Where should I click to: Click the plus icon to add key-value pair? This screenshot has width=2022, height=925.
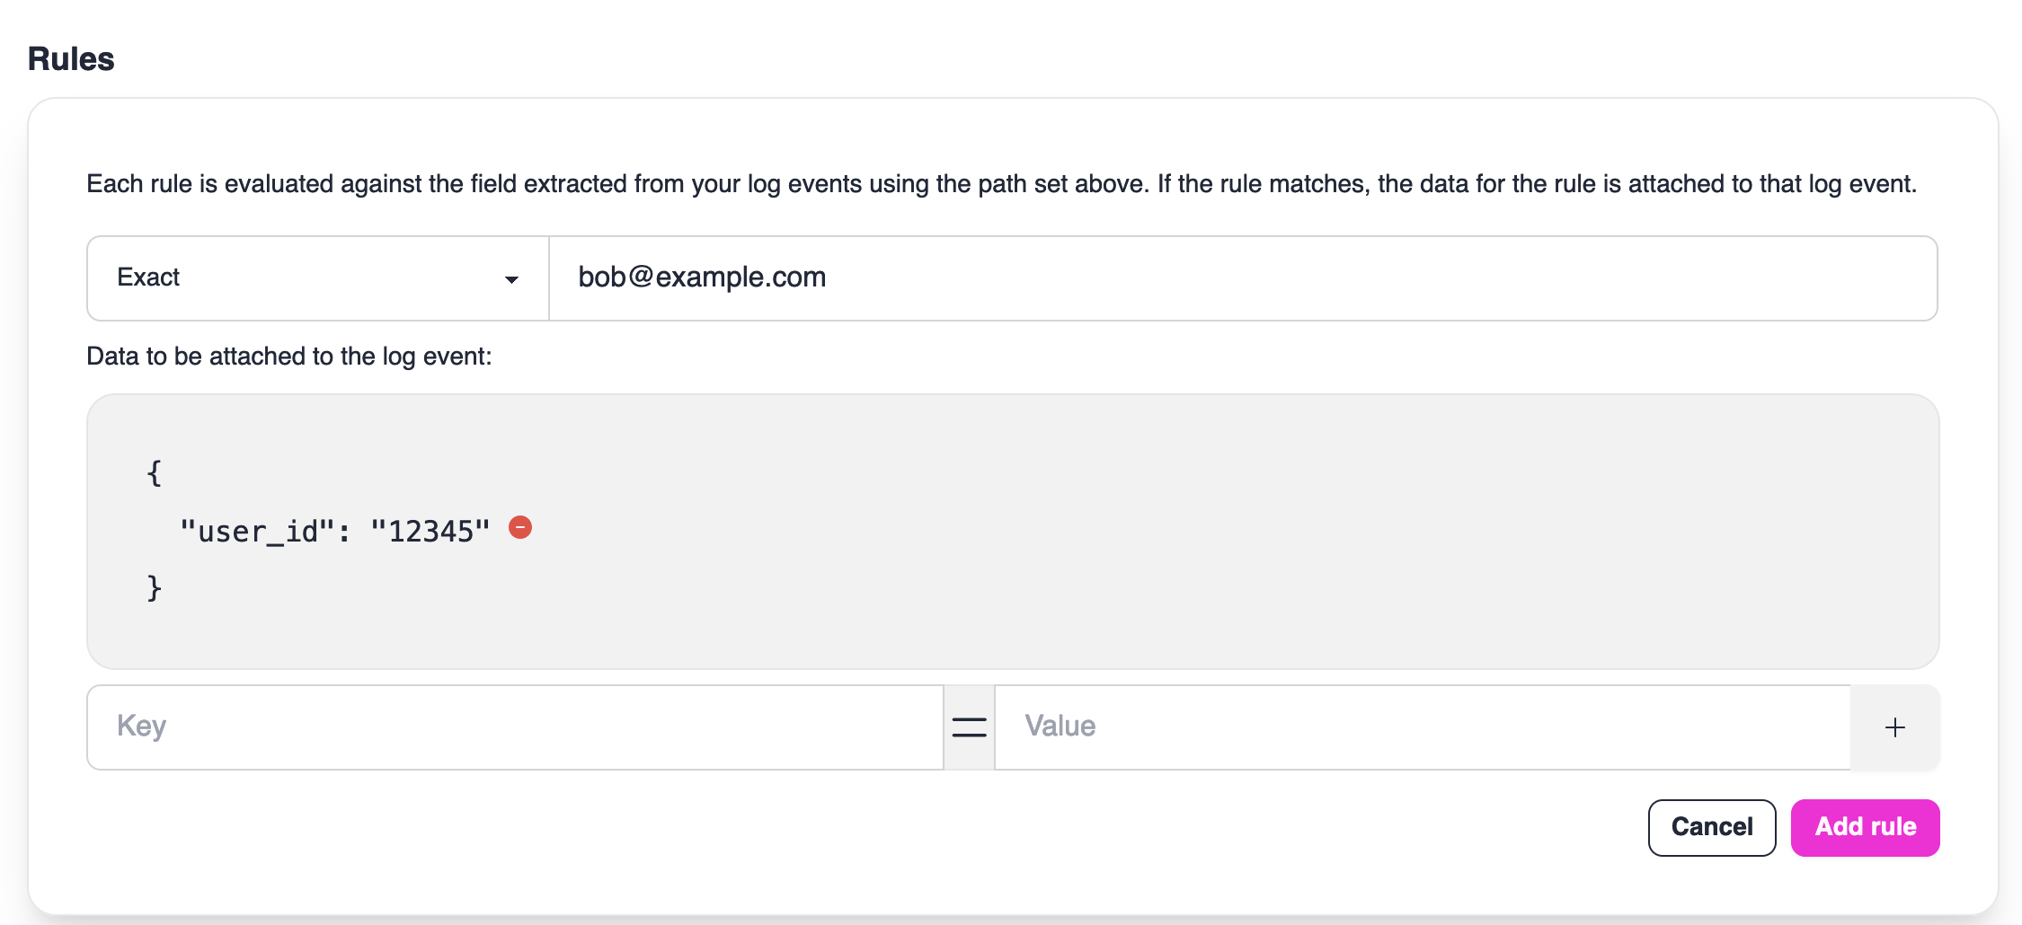(x=1894, y=727)
